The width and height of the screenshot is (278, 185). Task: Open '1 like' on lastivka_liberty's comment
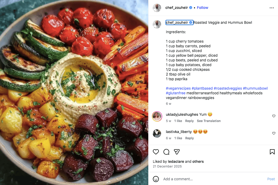tap(178, 138)
